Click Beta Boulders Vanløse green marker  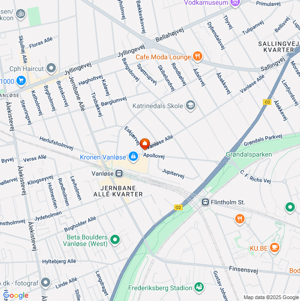(x=115, y=240)
